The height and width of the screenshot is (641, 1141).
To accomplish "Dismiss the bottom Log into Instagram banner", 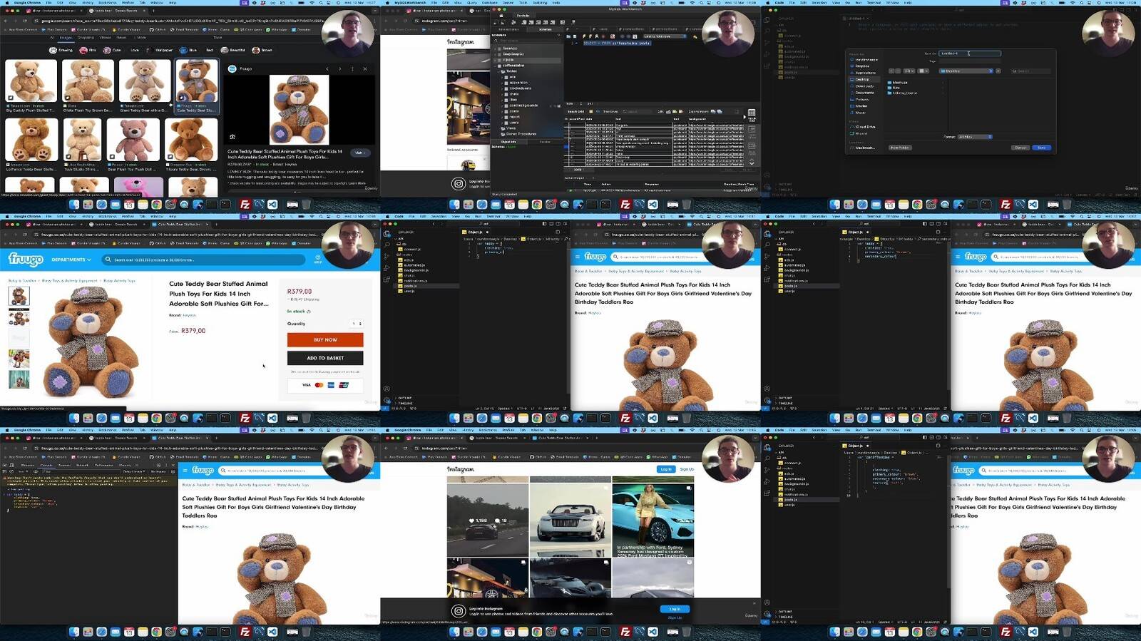I will 754,603.
